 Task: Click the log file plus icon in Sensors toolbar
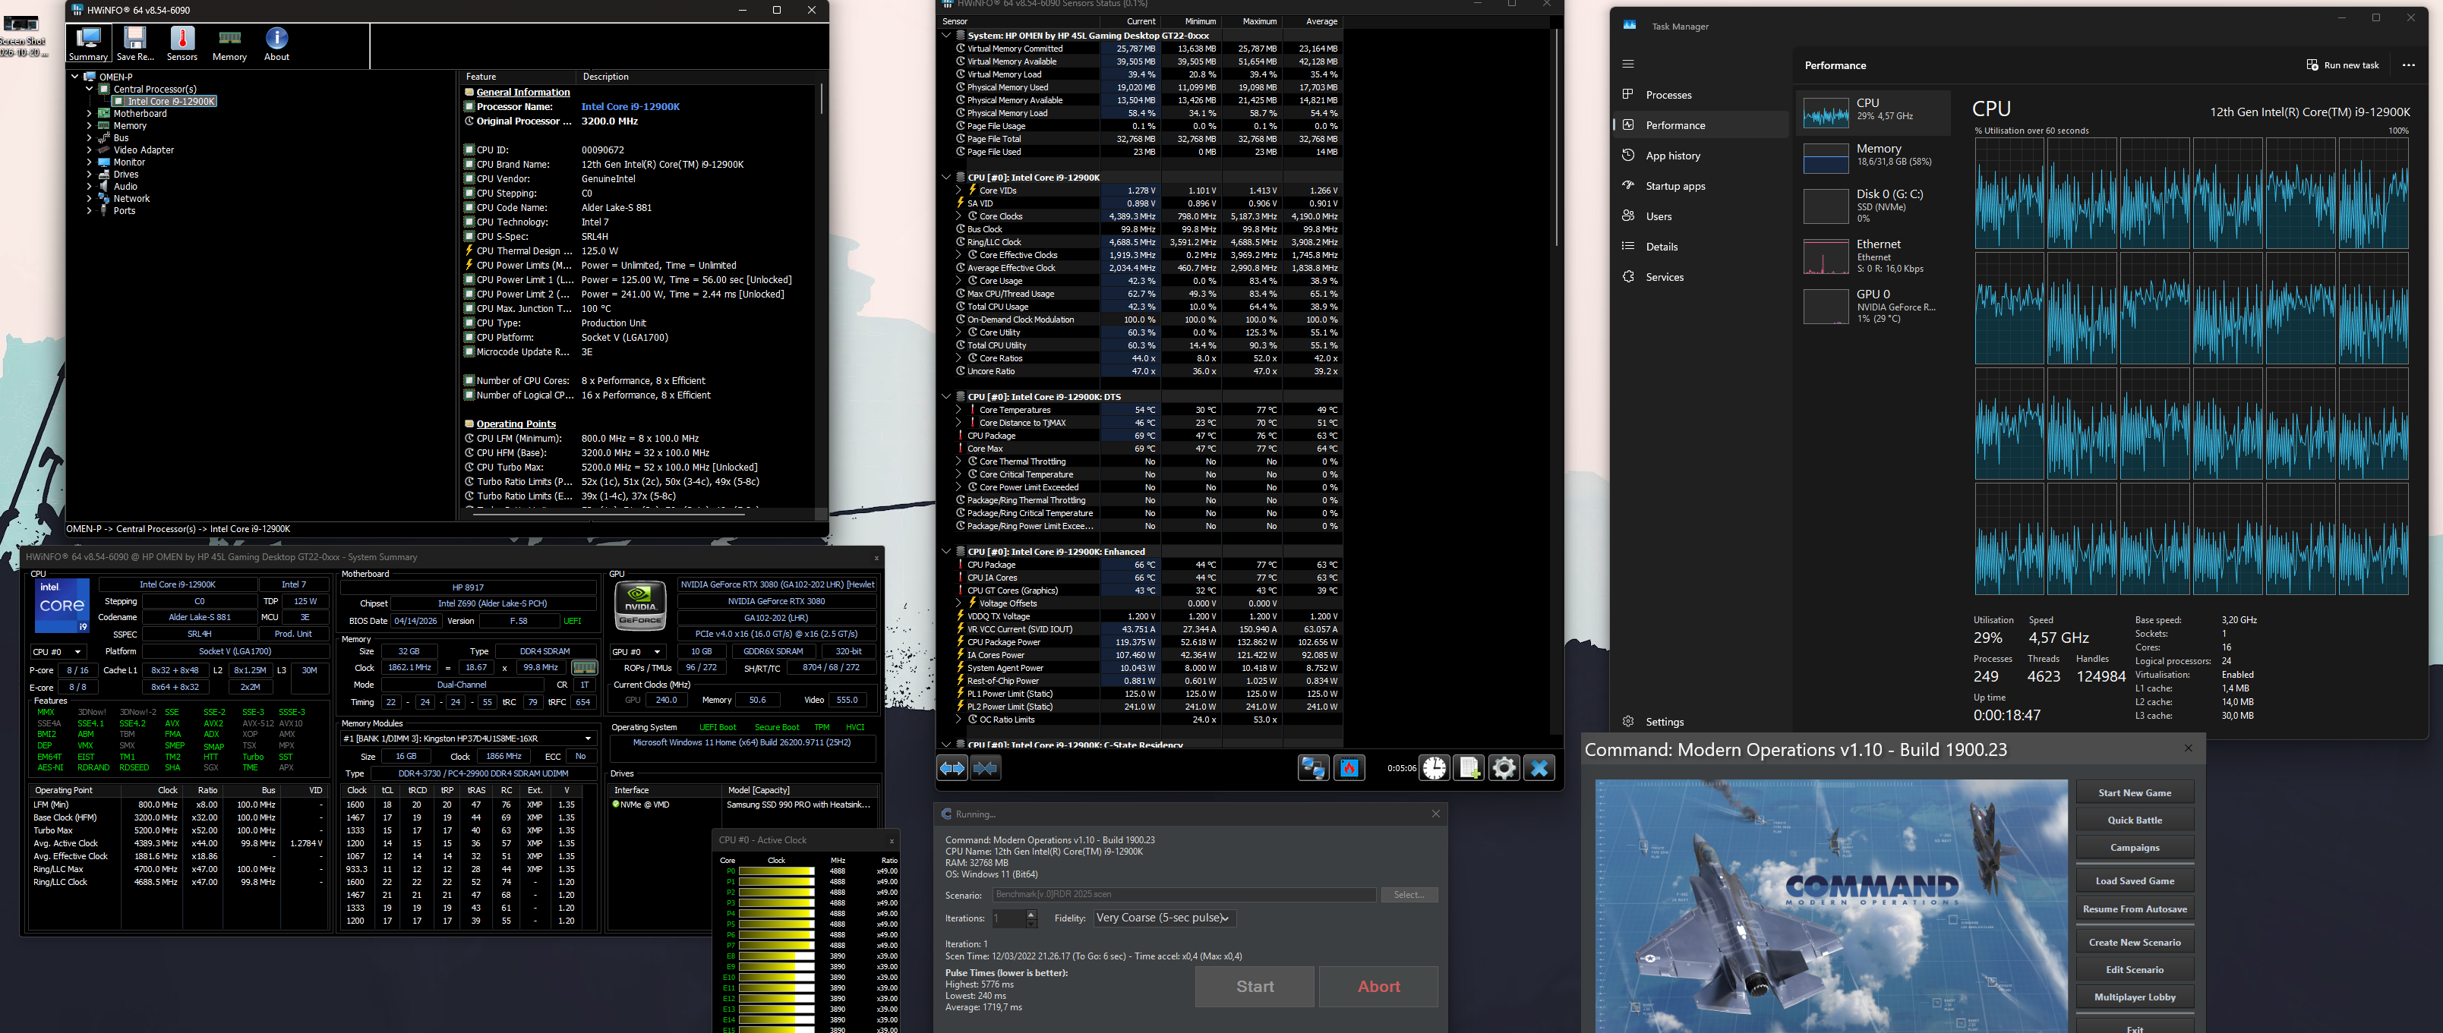[x=1469, y=767]
